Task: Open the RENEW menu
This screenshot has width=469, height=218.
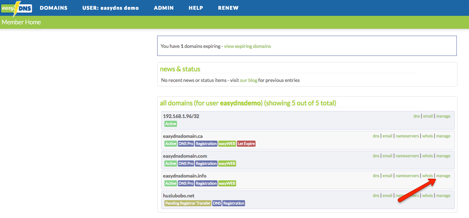Action: (x=228, y=8)
